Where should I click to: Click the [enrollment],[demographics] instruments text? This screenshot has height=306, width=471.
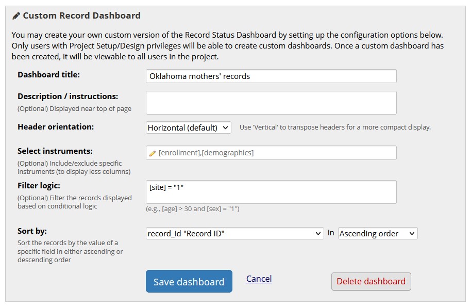click(206, 153)
